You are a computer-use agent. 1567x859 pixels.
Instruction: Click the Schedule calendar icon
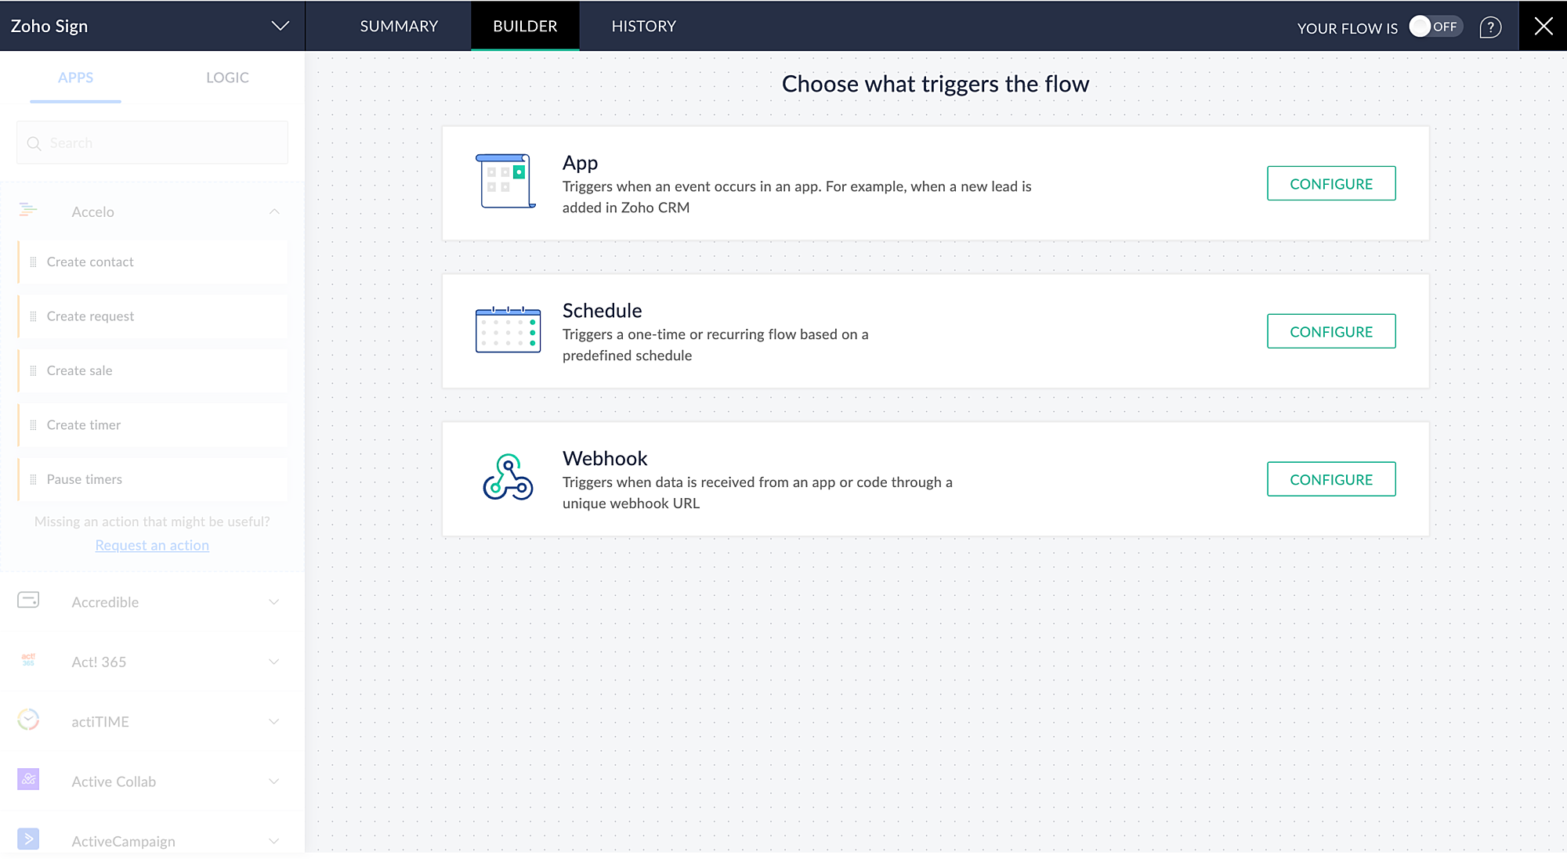[x=508, y=330]
